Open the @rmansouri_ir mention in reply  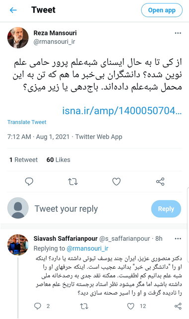[x=87, y=248]
